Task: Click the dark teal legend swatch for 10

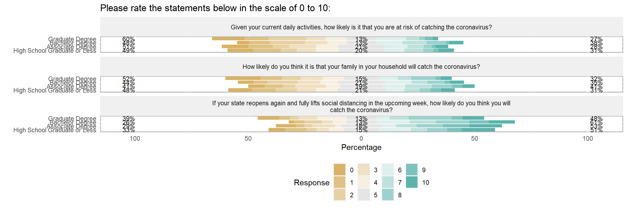Action: [x=411, y=182]
